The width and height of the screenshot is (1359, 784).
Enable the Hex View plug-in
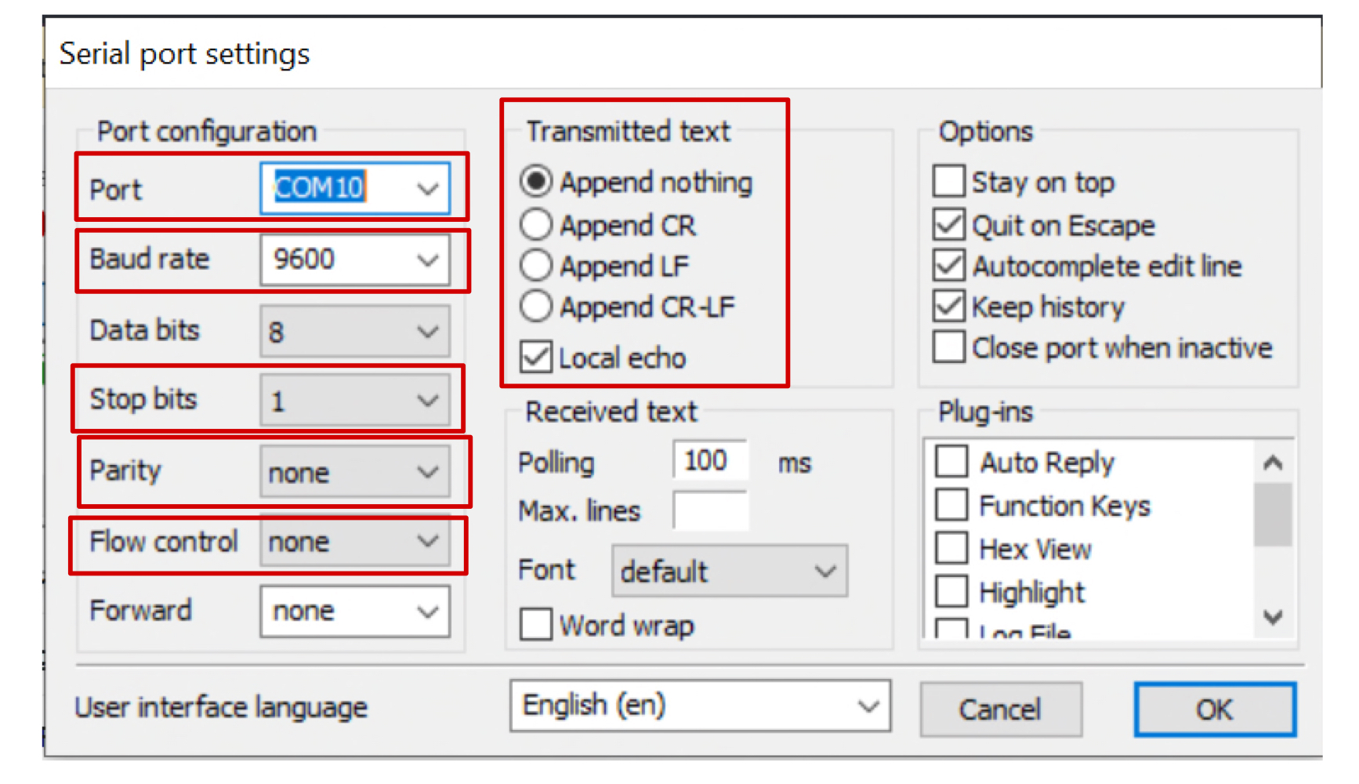click(951, 548)
